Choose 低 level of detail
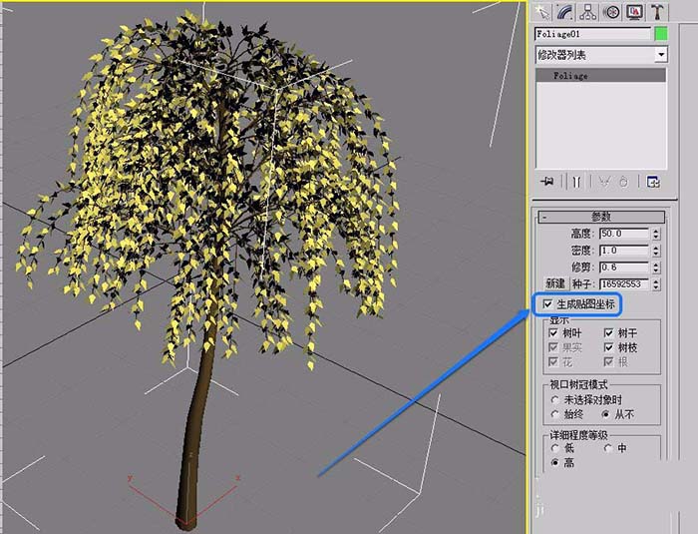The width and height of the screenshot is (698, 534). click(x=554, y=448)
